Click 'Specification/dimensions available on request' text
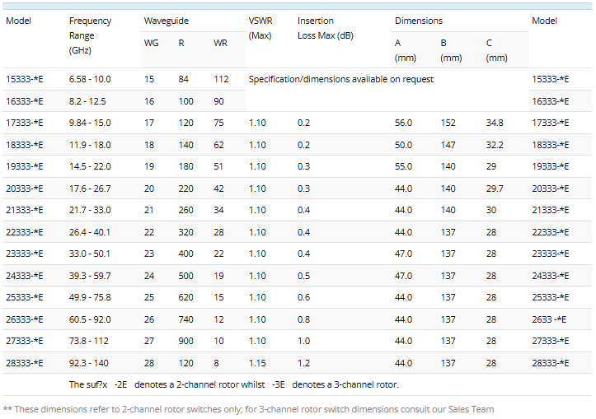The height and width of the screenshot is (419, 596). pyautogui.click(x=340, y=79)
